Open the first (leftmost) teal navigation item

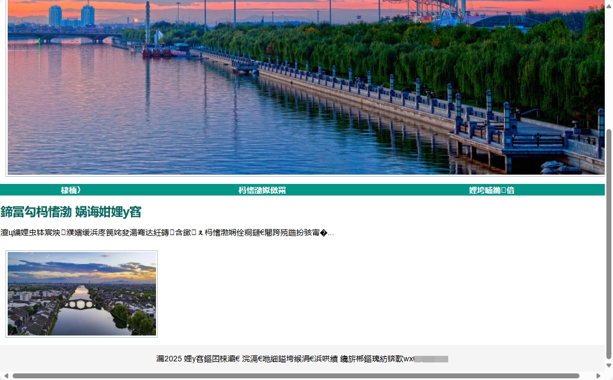coord(71,191)
